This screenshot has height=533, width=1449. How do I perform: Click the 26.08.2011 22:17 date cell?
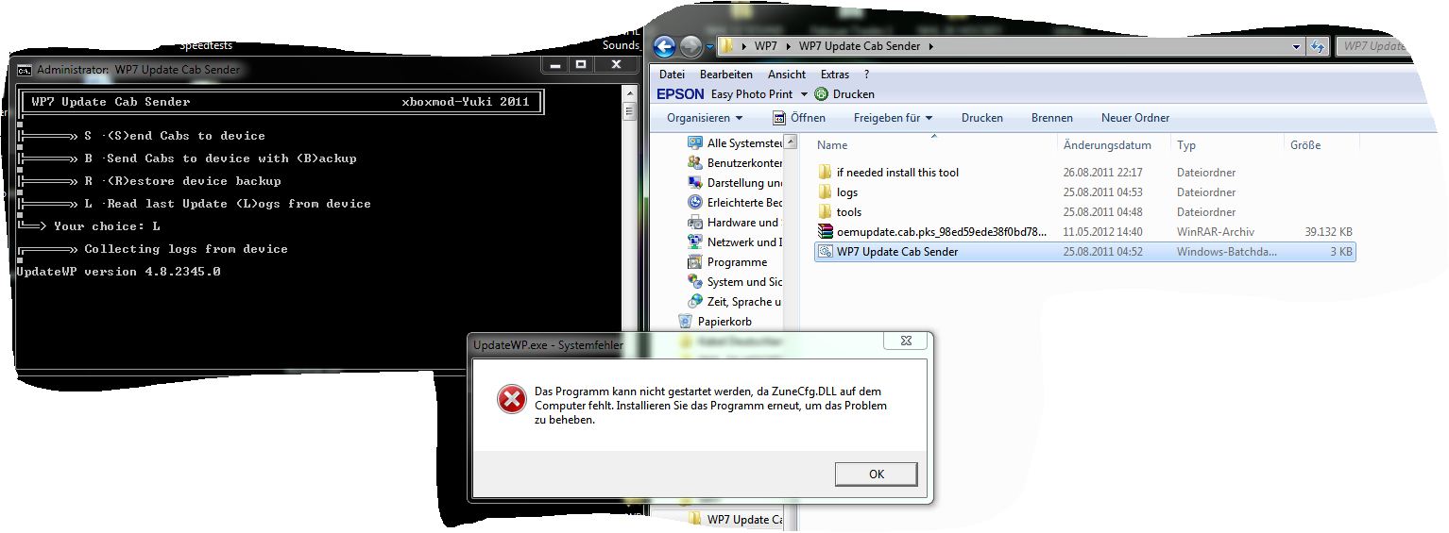pos(1102,173)
